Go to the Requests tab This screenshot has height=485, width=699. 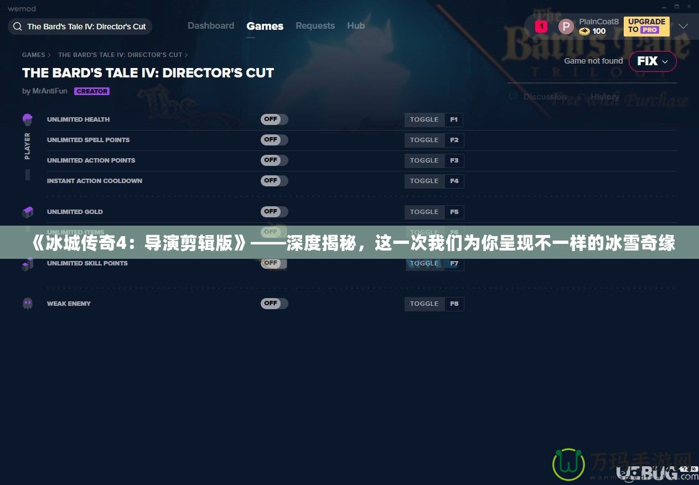[x=315, y=26]
